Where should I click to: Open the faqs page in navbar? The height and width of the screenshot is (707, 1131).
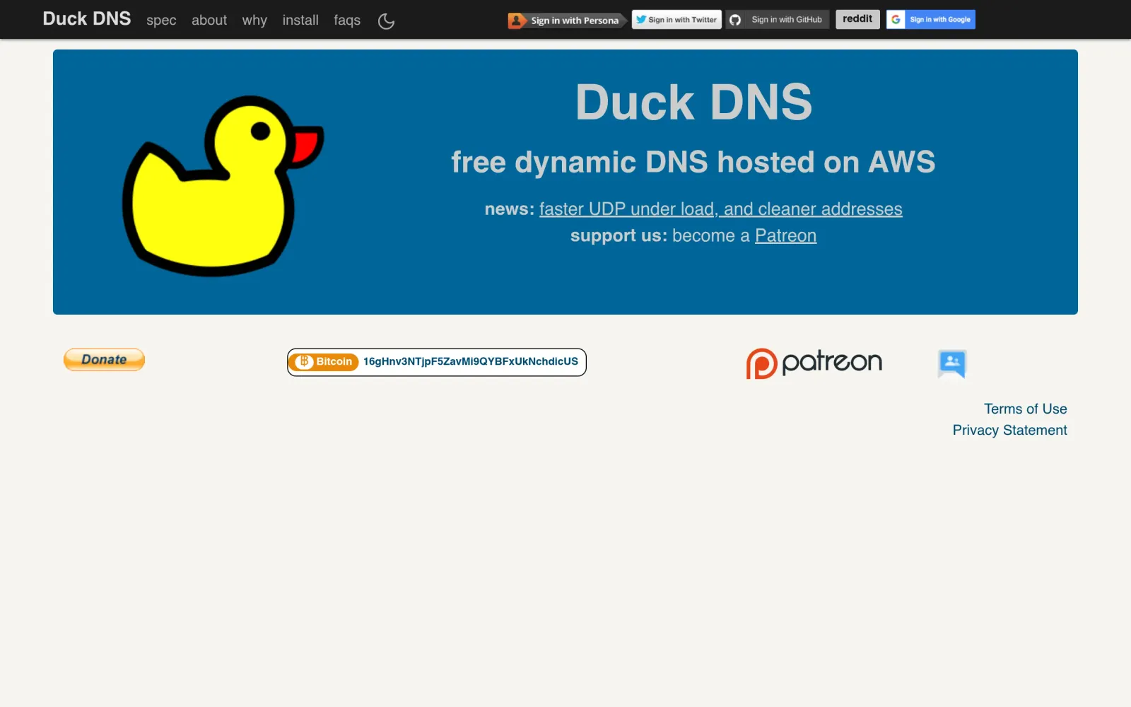pyautogui.click(x=347, y=21)
